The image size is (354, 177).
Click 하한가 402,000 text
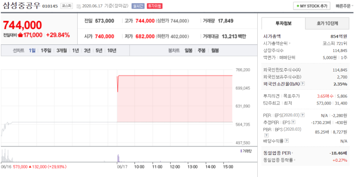pos(172,36)
